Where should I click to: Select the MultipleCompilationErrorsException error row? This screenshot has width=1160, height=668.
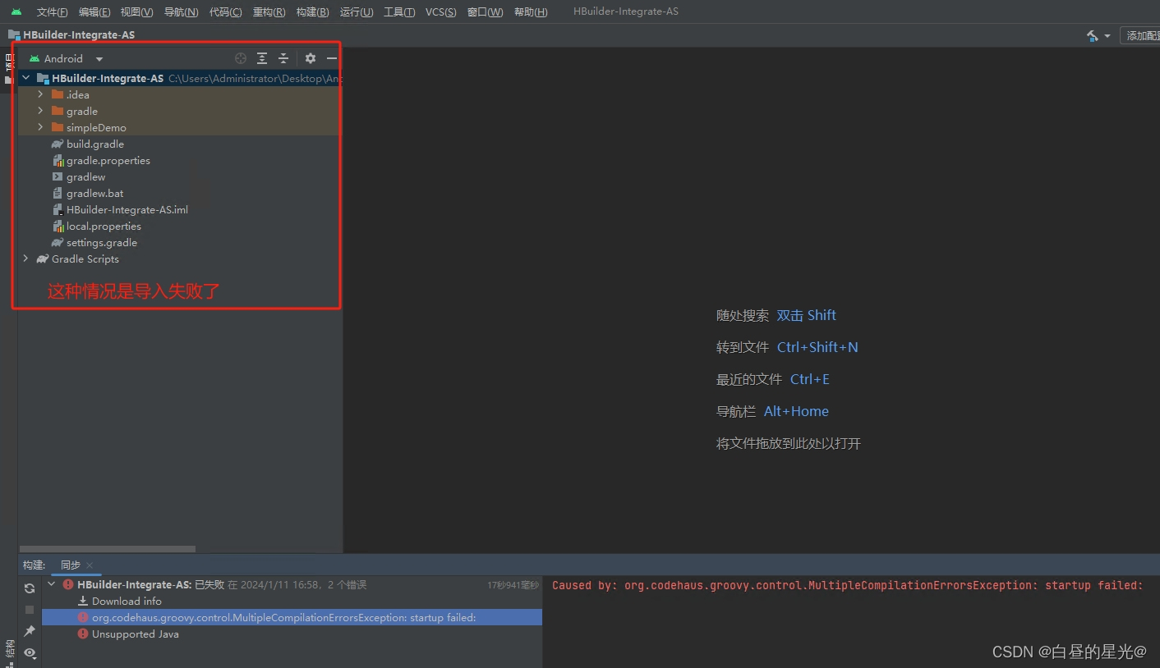292,617
